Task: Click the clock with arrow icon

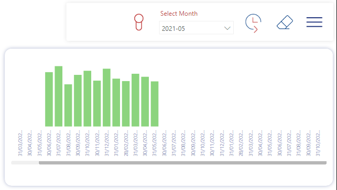Action: coord(253,23)
